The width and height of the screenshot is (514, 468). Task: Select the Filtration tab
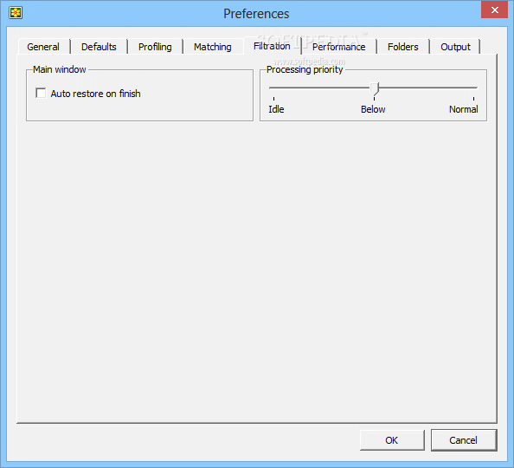(272, 46)
